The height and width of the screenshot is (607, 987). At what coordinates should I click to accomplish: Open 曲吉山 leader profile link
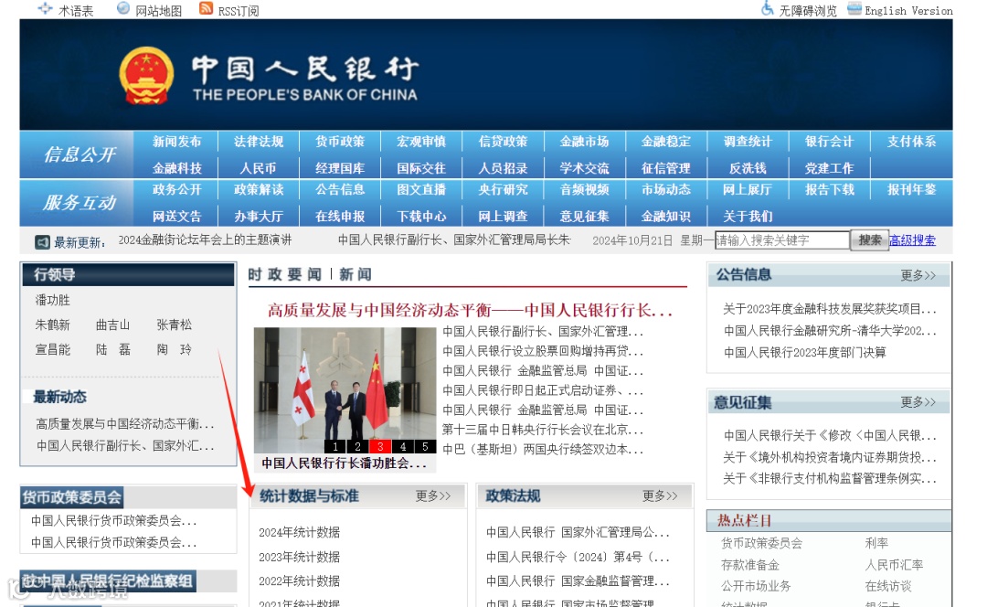coord(113,325)
